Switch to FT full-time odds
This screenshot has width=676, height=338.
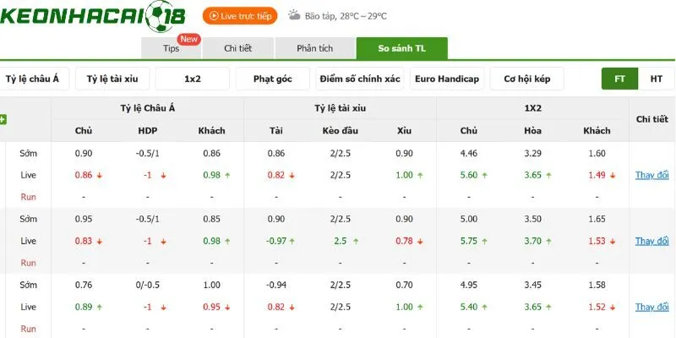click(619, 79)
